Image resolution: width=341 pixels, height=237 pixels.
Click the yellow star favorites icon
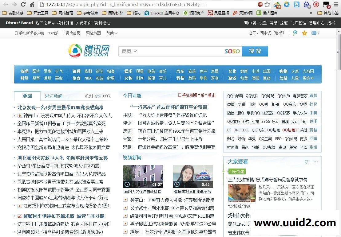click(x=304, y=33)
